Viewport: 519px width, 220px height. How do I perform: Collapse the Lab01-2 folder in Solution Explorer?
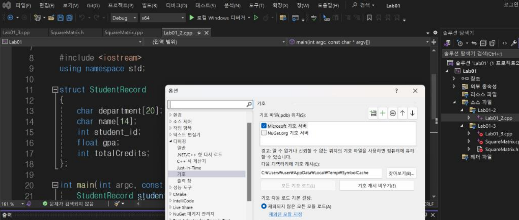(462, 110)
